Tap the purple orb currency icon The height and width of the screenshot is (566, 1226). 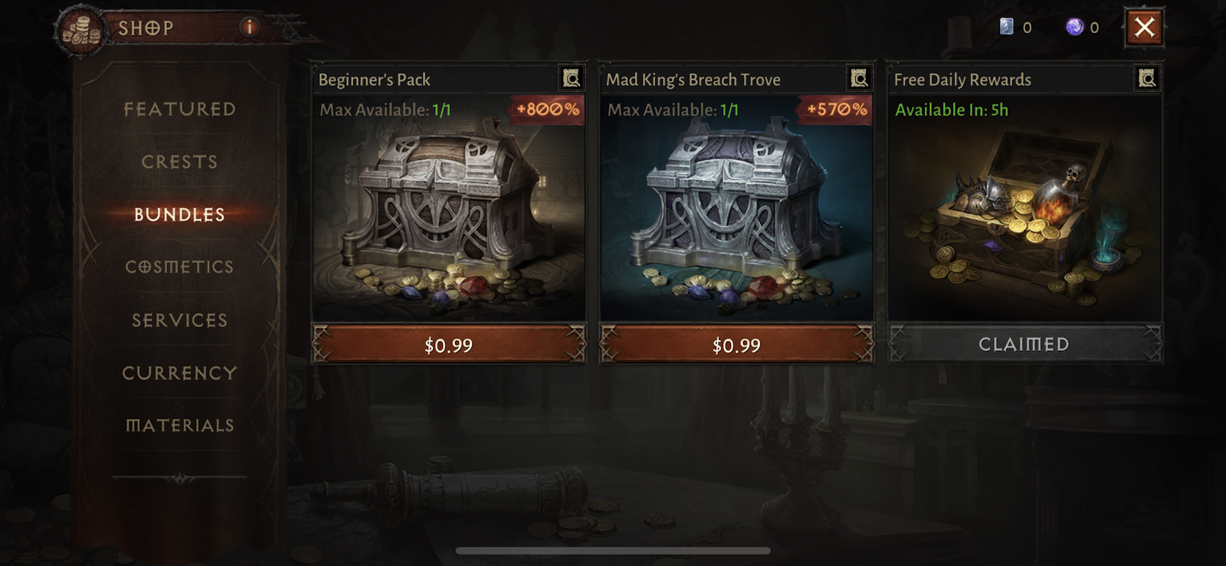click(1075, 27)
